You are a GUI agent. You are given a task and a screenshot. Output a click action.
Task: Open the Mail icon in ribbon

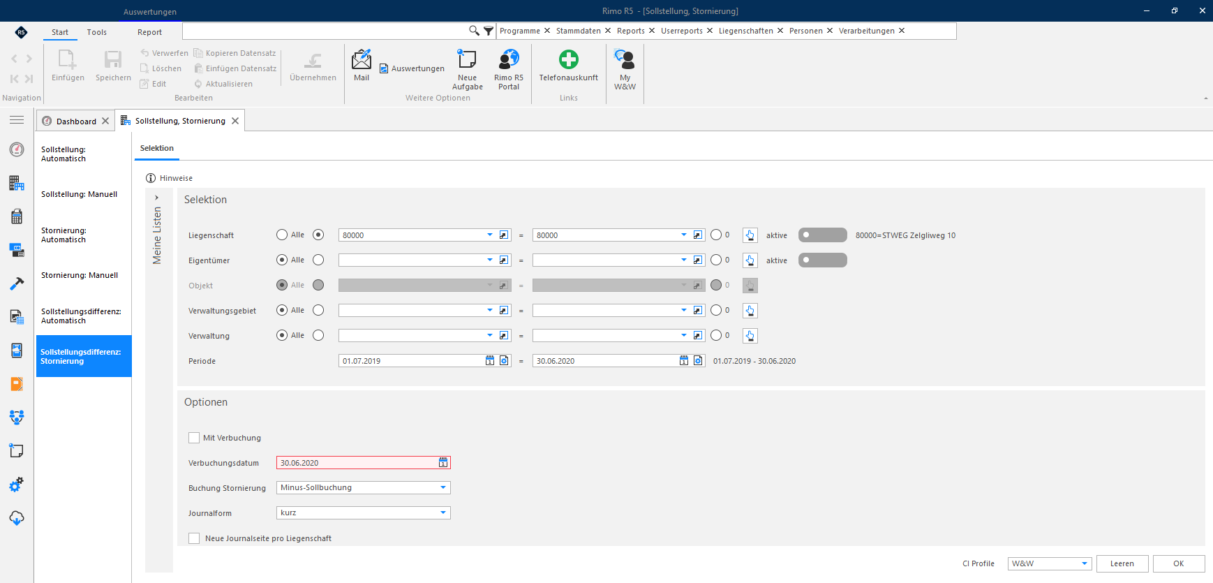362,65
